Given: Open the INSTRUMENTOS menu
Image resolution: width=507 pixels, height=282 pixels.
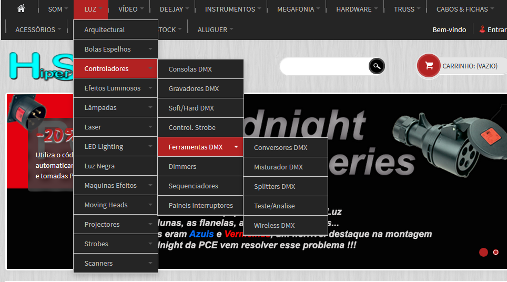Looking at the screenshot, I should click(232, 9).
